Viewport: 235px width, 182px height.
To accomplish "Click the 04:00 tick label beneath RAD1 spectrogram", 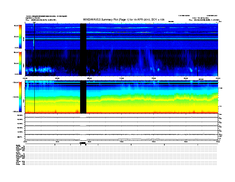I will pyautogui.click(x=57, y=78).
